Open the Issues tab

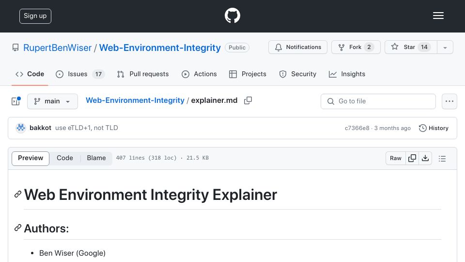point(80,74)
